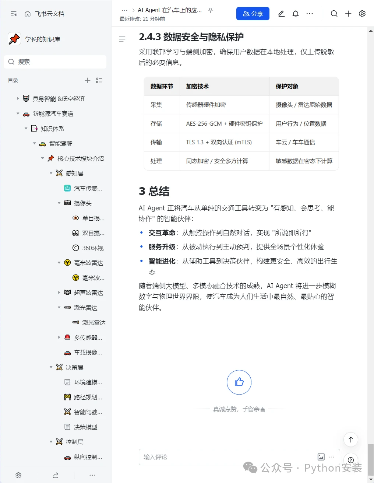The height and width of the screenshot is (483, 374).
Task: Create new document with plus icon
Action: (x=348, y=14)
